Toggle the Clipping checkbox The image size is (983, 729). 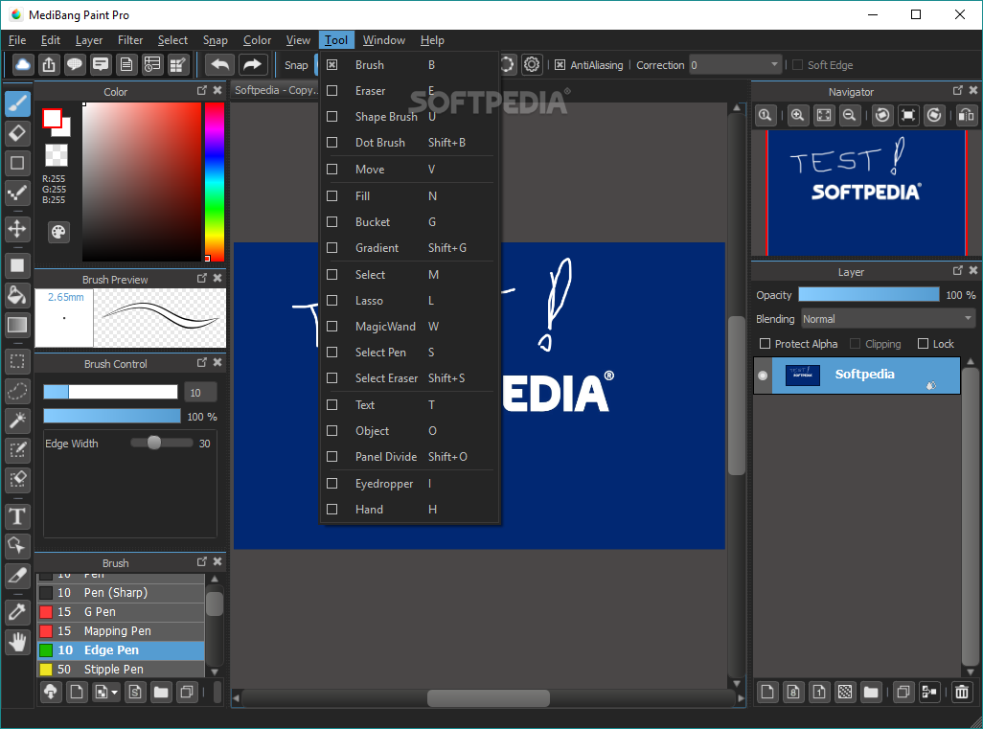click(856, 344)
